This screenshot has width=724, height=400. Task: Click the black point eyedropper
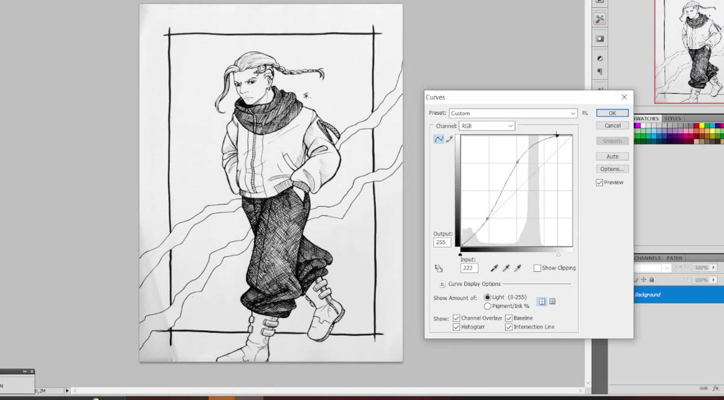(x=494, y=268)
